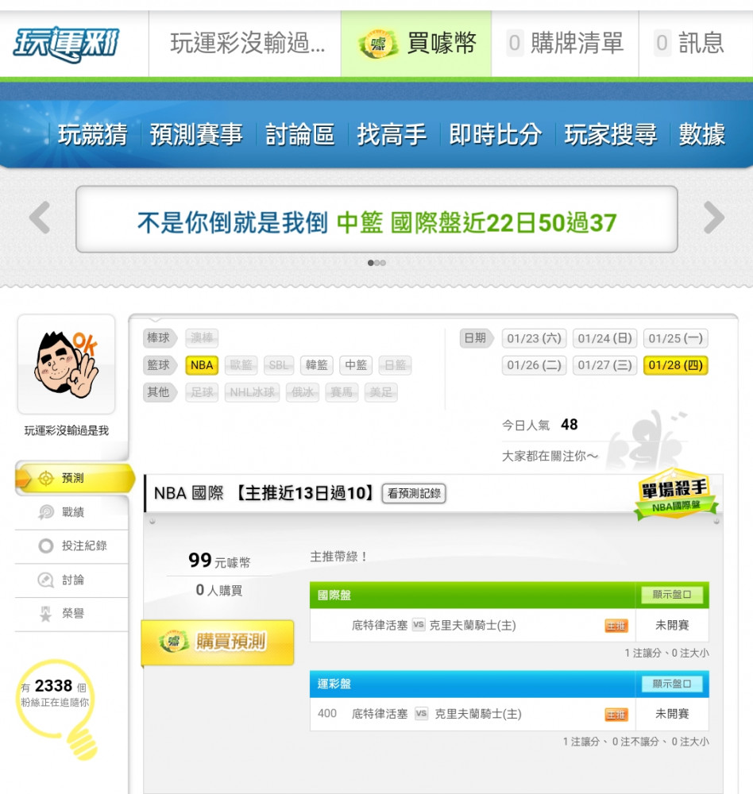Open 榮譽 sidebar item
Viewport: 753px width, 794px height.
71,614
